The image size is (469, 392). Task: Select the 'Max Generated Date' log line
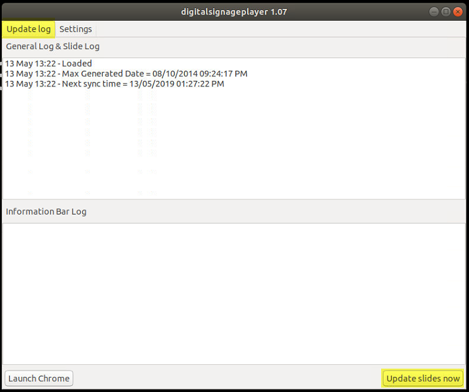126,73
